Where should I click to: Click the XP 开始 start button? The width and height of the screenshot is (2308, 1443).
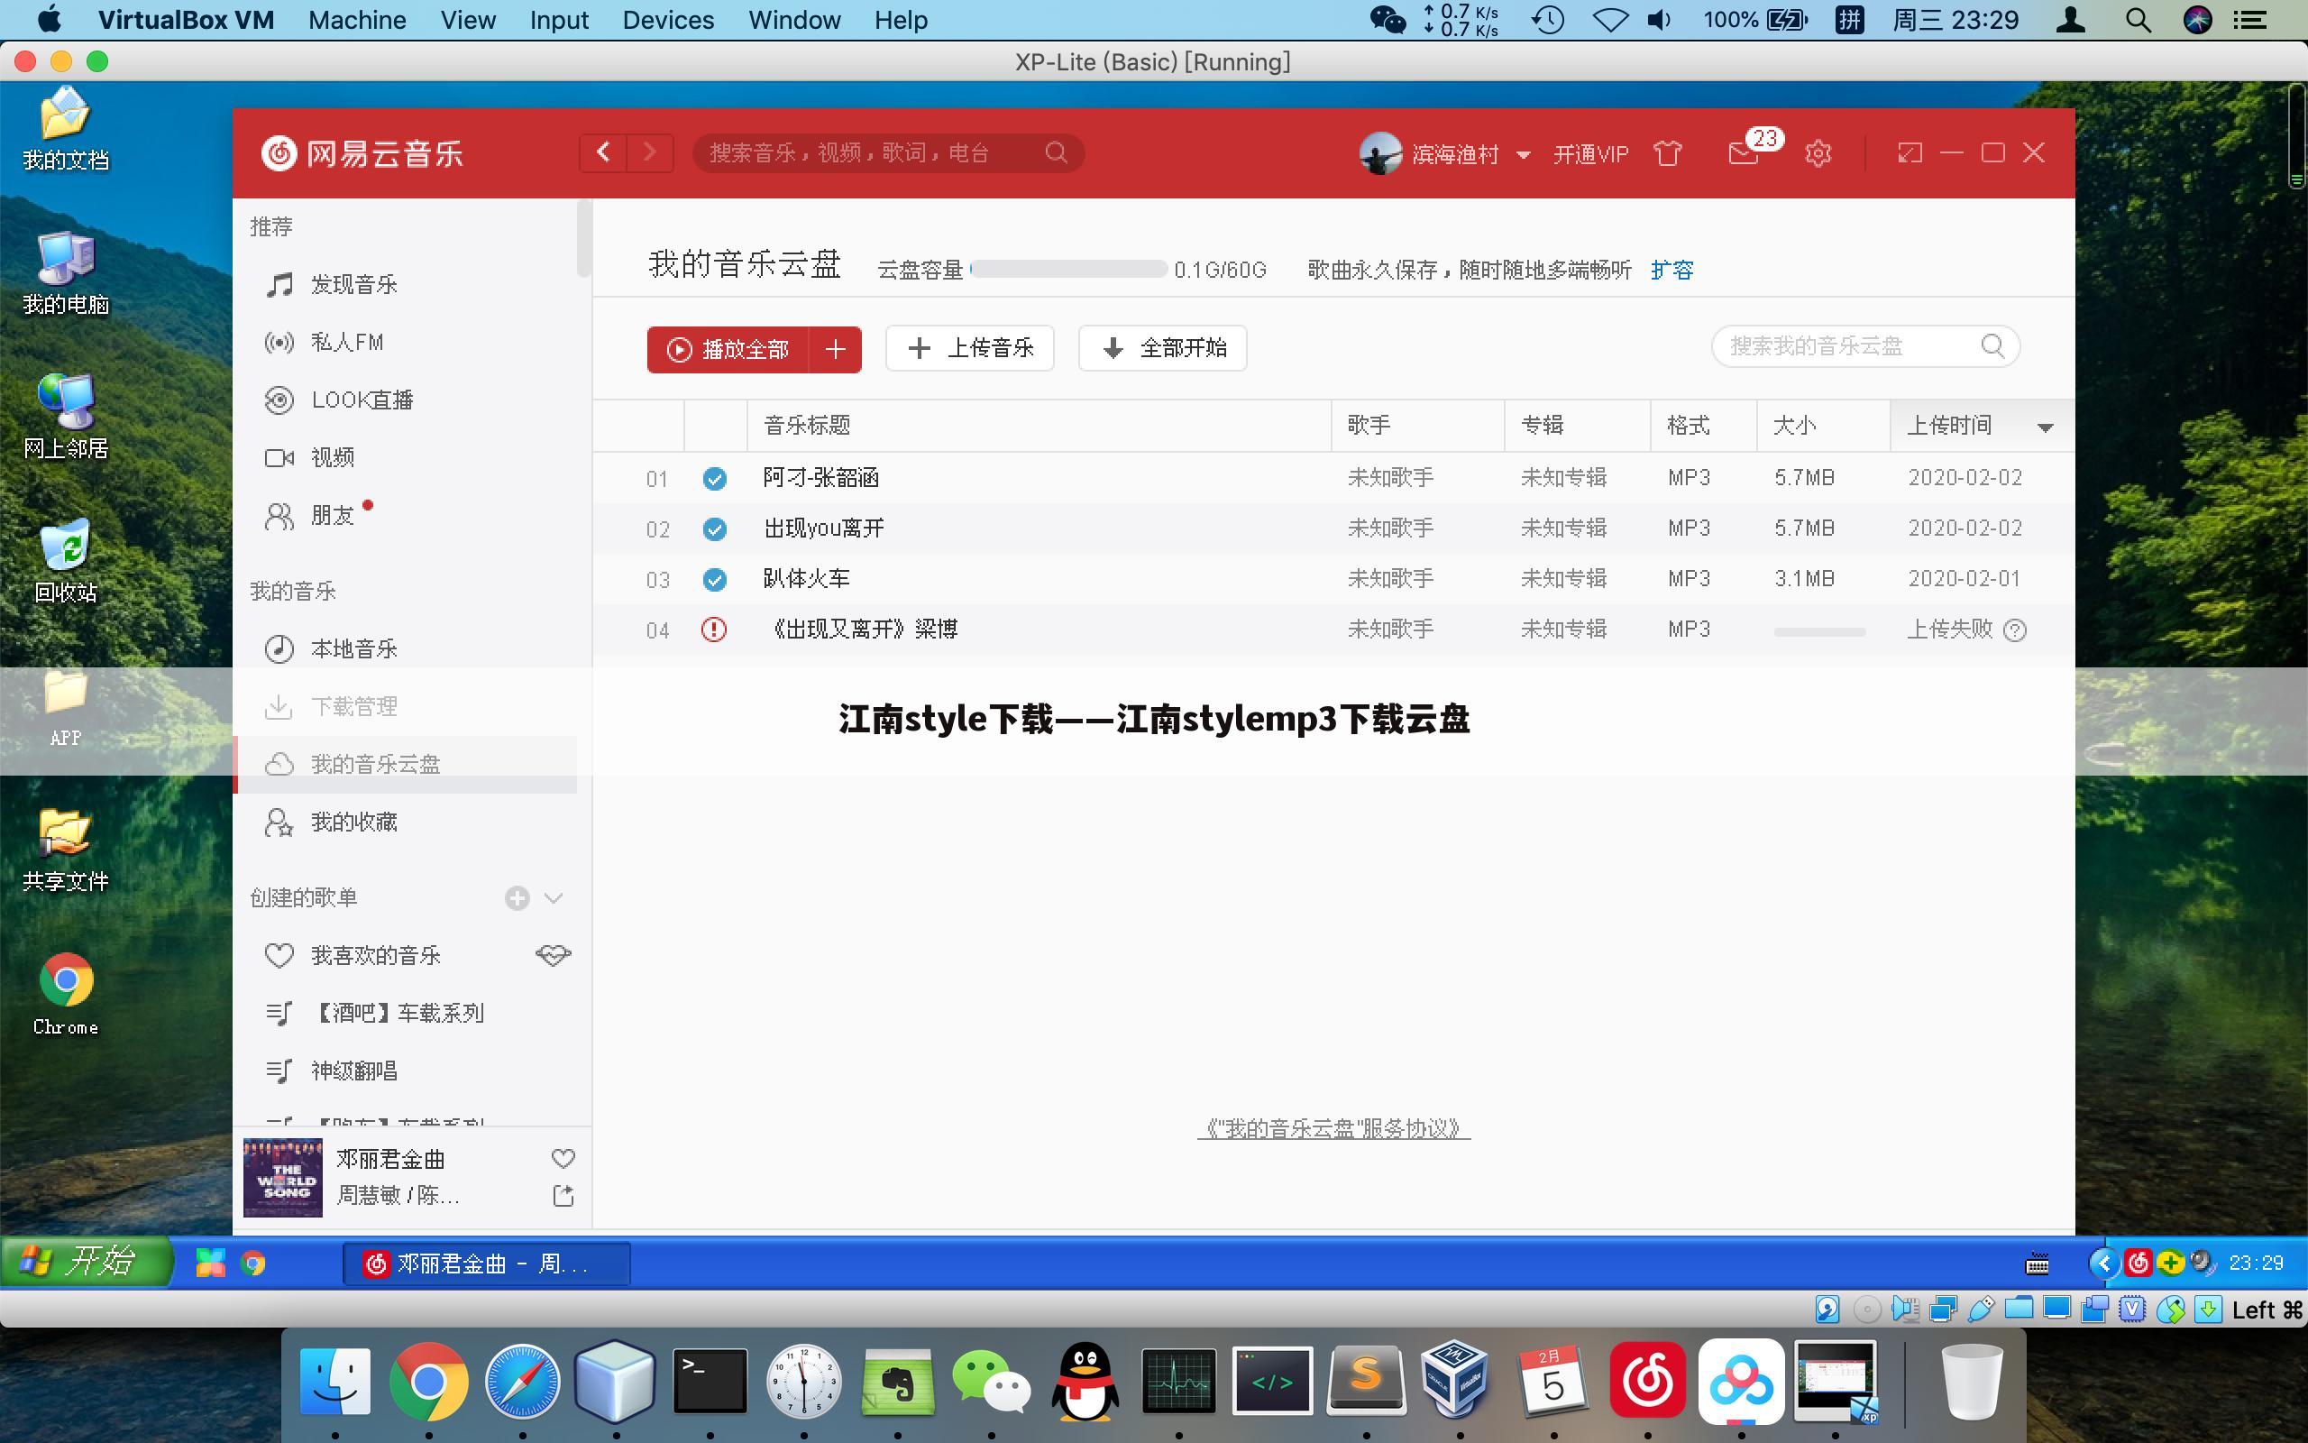click(86, 1262)
